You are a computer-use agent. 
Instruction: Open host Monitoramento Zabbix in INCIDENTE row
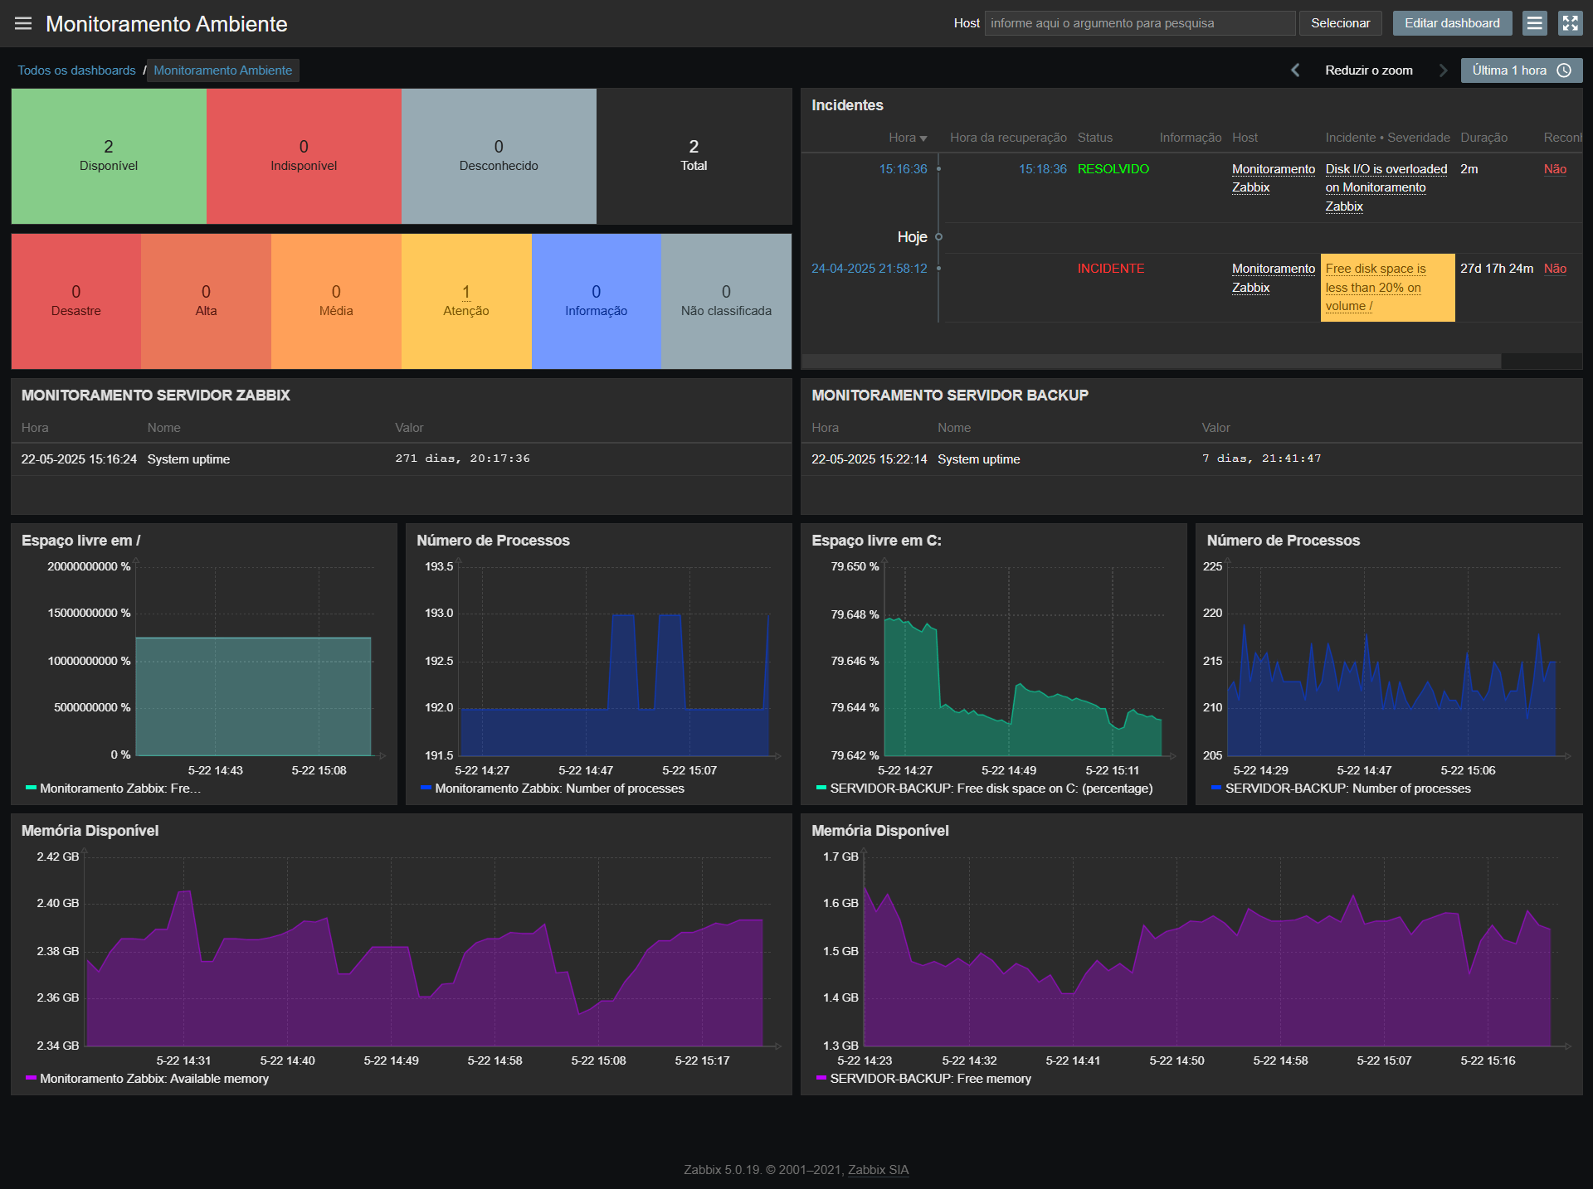point(1273,278)
